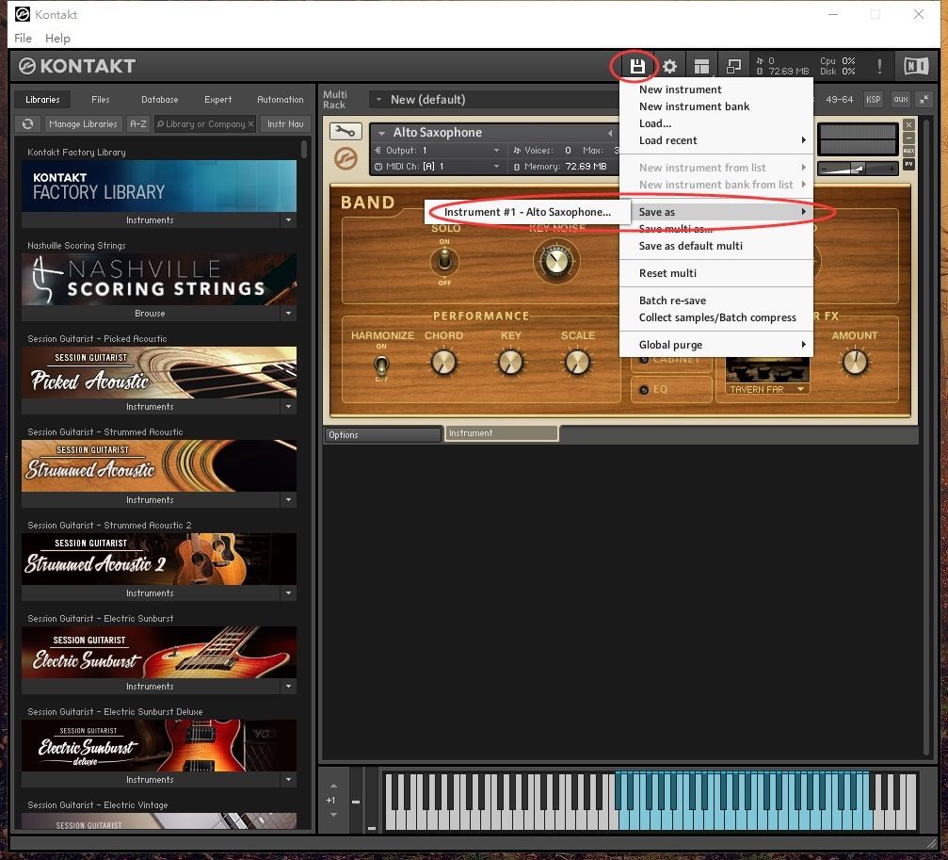The width and height of the screenshot is (948, 860).
Task: Open the New (default) multi dropdown
Action: click(378, 99)
